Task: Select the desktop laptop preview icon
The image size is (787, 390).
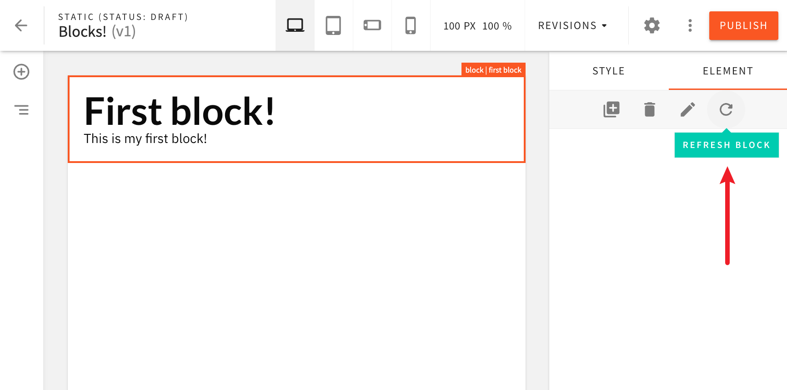Action: point(295,25)
